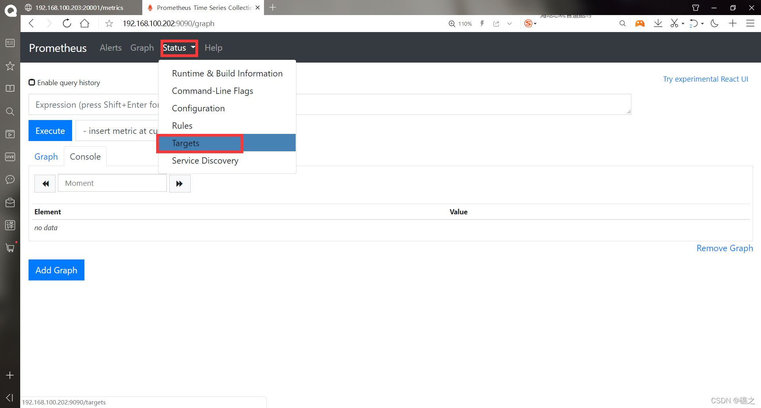The width and height of the screenshot is (761, 408).
Task: Switch to the Graph tab
Action: click(x=46, y=156)
